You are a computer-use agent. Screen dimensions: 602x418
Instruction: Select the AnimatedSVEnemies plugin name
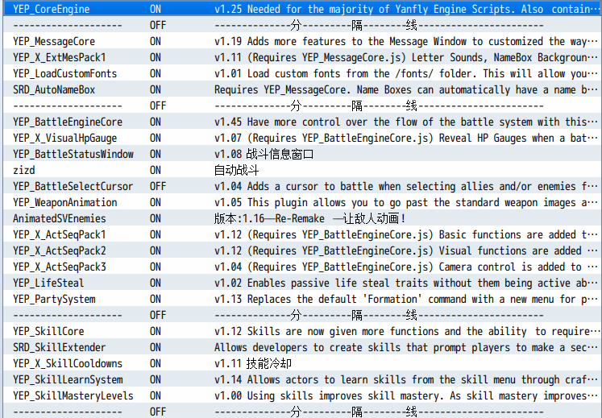tap(59, 218)
